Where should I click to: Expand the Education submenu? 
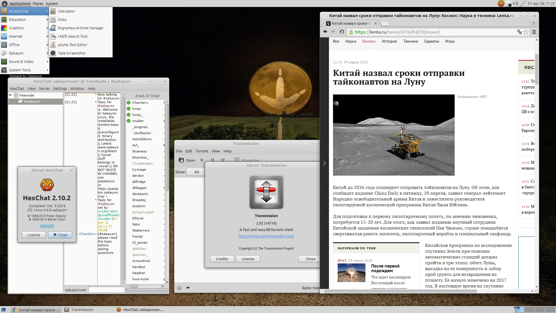tap(25, 19)
